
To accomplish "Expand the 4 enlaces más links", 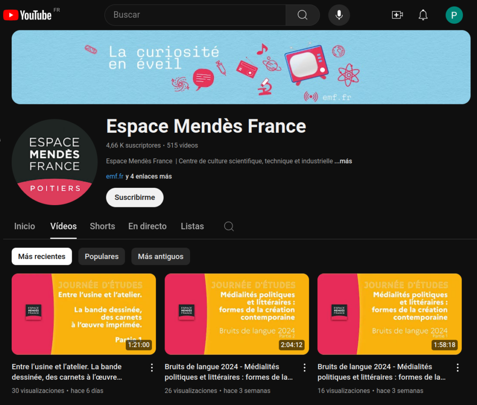I will pos(149,176).
